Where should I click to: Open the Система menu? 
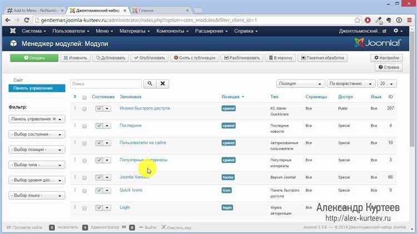(x=34, y=31)
